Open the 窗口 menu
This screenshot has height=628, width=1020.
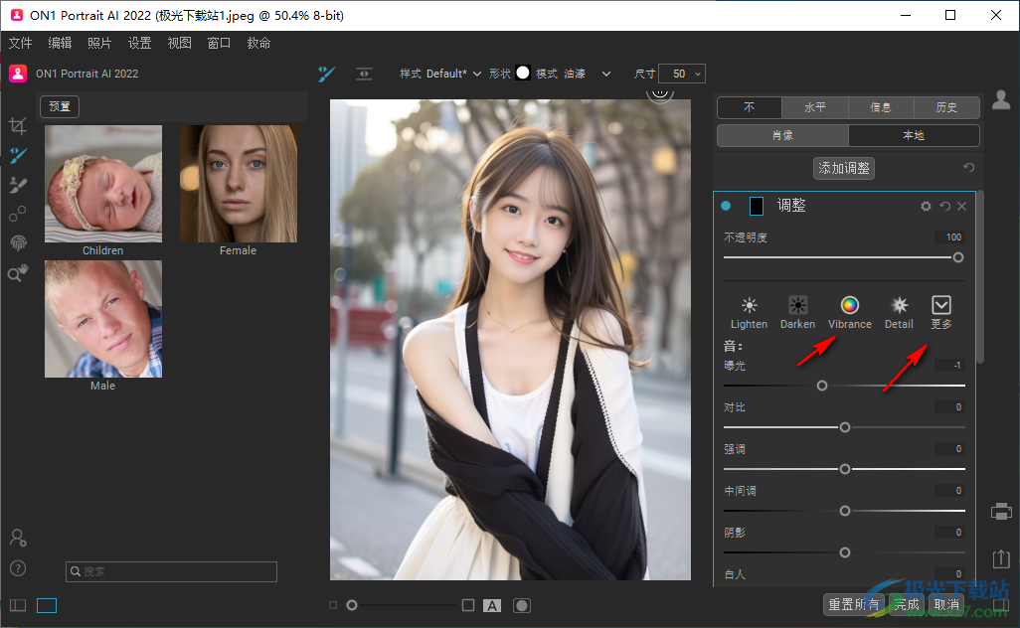pos(220,43)
